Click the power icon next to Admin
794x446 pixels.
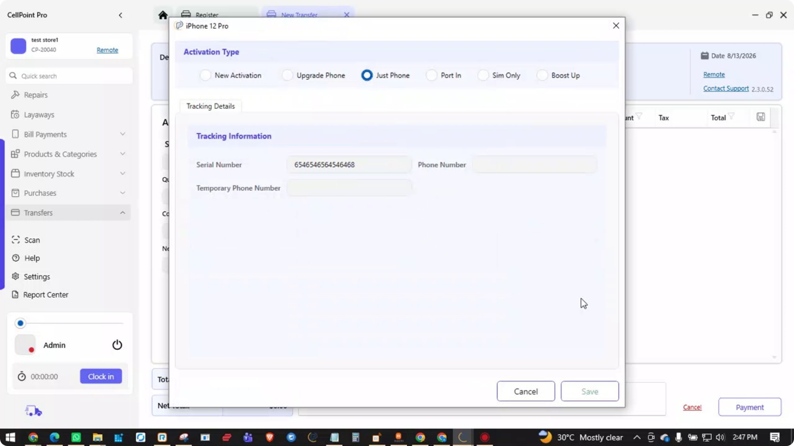tap(117, 345)
